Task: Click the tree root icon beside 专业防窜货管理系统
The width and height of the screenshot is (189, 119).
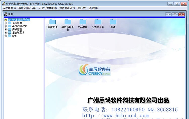Action: (x=6, y=20)
